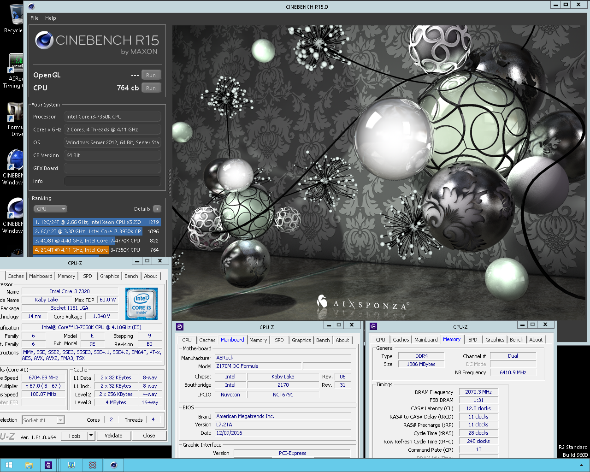Open the About tab in the left CPU-Z window

[x=151, y=276]
